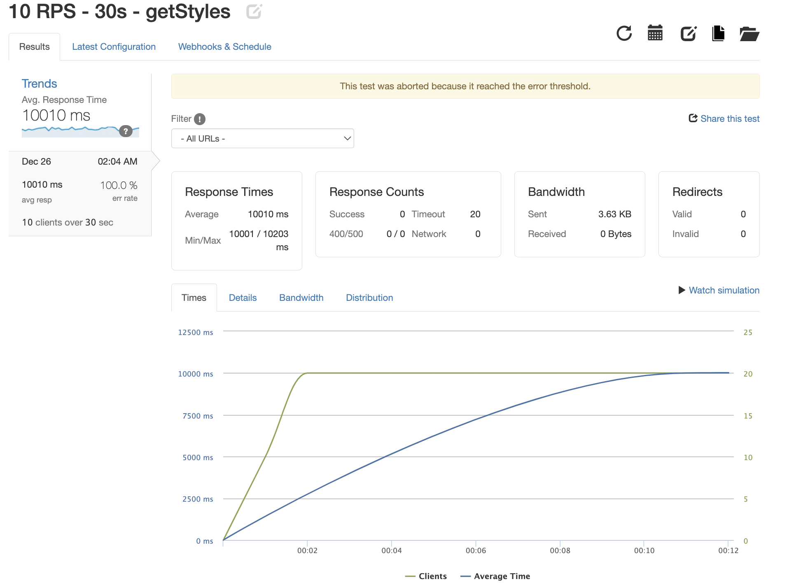Click the Filter info exclamation icon
The image size is (810, 584).
(x=200, y=119)
